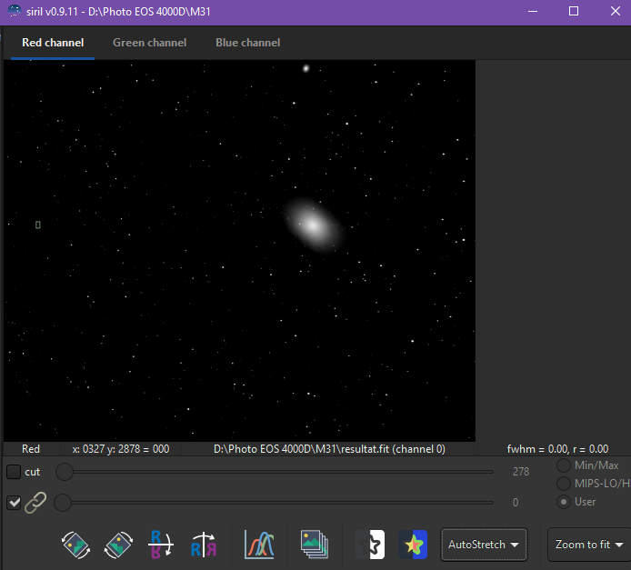Open the Zoom to fit dropdown
Screen dimensions: 631x570
589,545
